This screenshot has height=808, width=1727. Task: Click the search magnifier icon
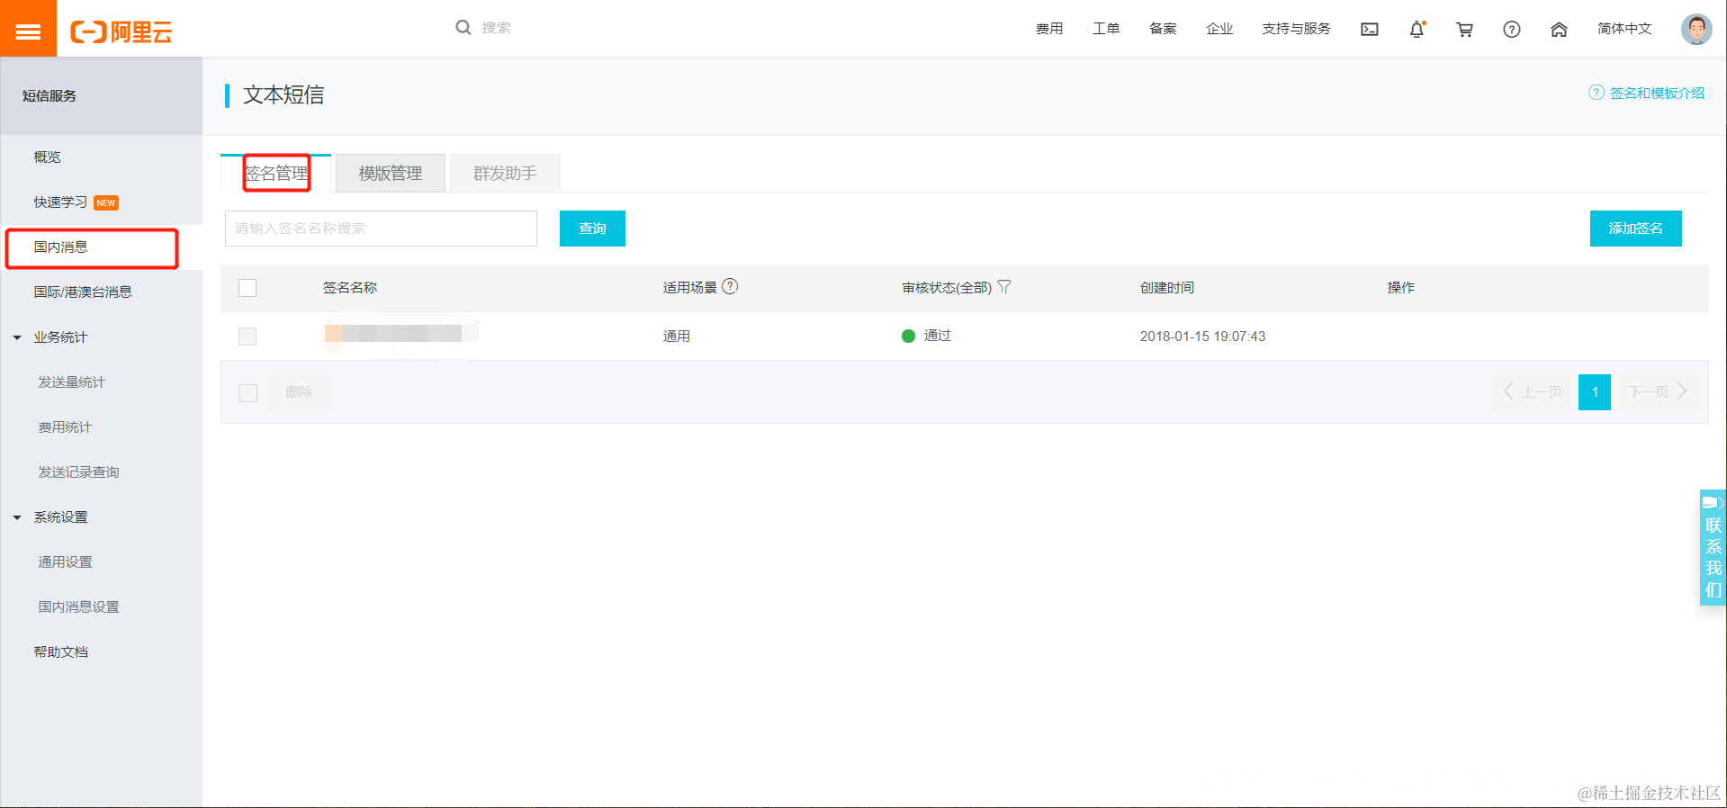pos(463,27)
